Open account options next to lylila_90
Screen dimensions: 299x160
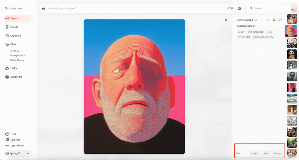click(28, 153)
